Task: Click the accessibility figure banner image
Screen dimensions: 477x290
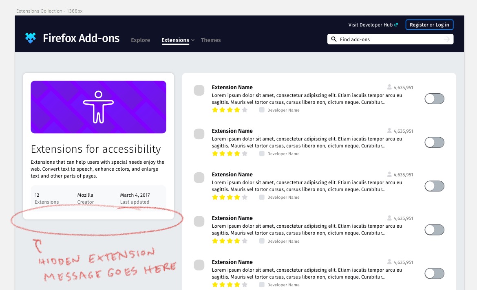Action: [x=98, y=107]
